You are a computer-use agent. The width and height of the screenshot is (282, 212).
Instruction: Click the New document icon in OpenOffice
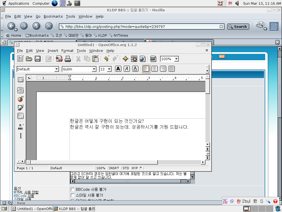tap(20, 59)
